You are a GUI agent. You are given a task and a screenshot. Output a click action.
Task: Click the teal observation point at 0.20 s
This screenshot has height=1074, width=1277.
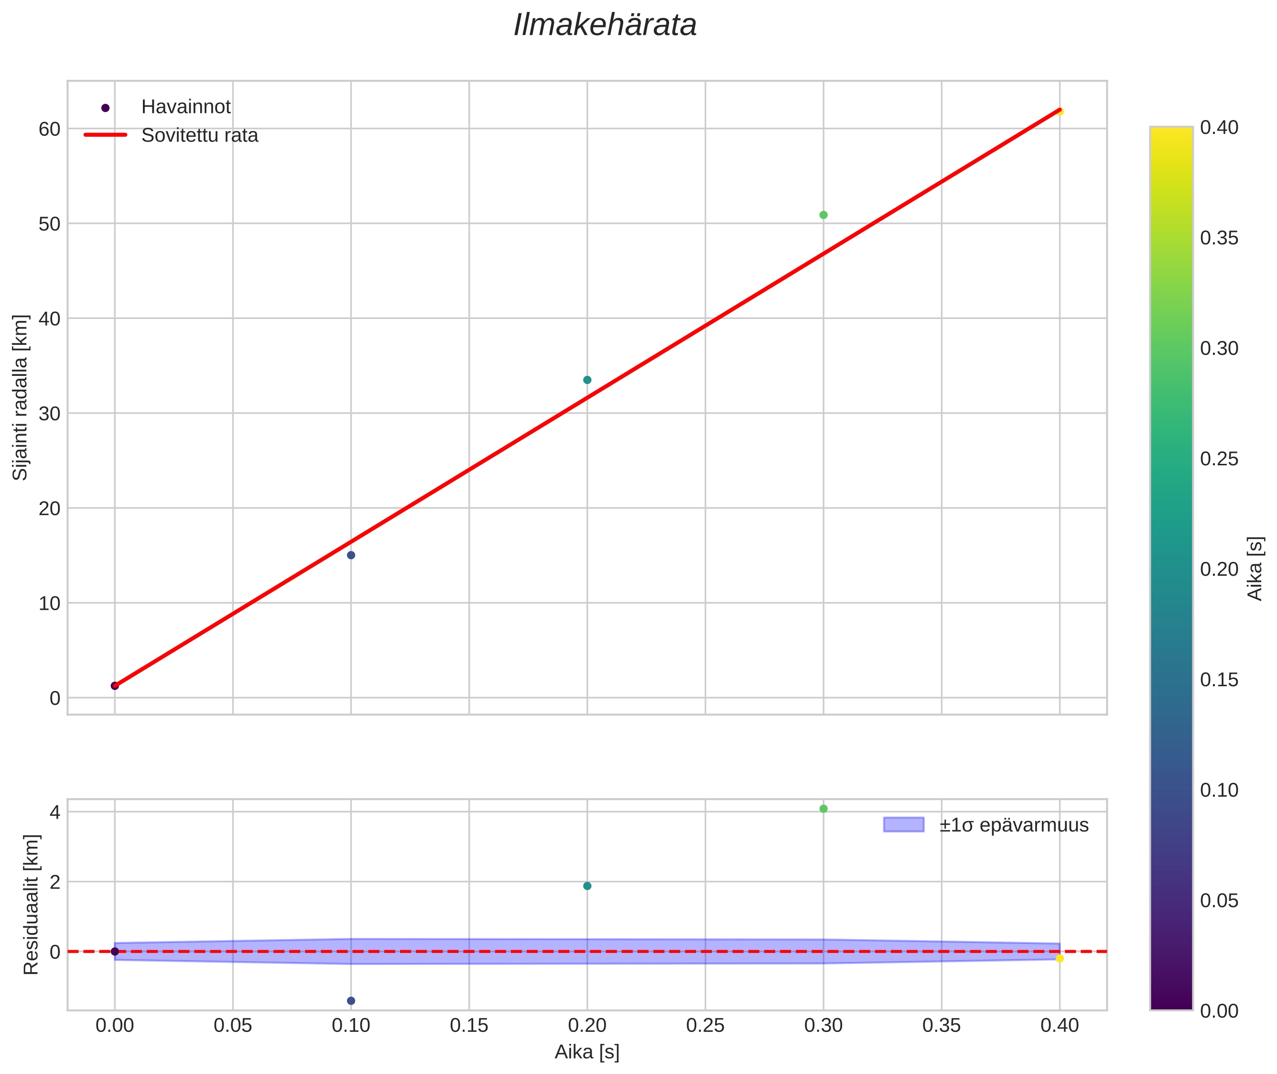[587, 380]
